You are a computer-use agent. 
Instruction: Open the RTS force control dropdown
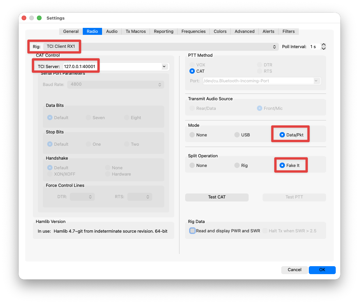pos(140,197)
